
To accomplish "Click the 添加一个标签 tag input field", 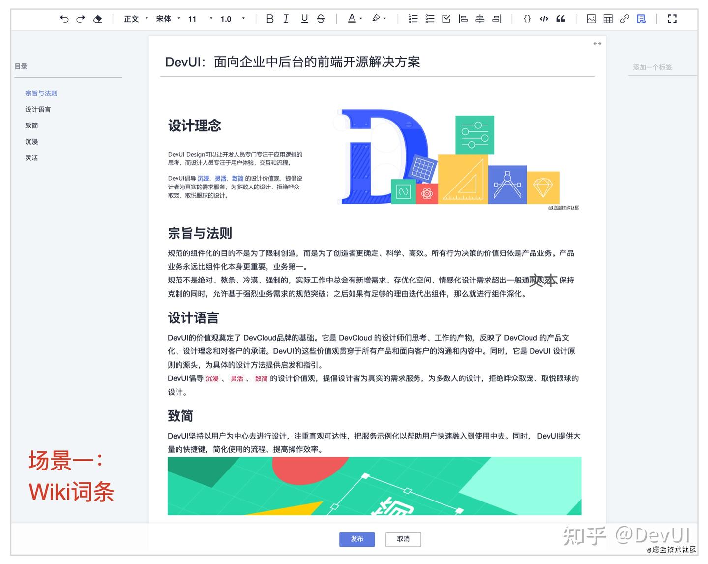I will point(662,67).
